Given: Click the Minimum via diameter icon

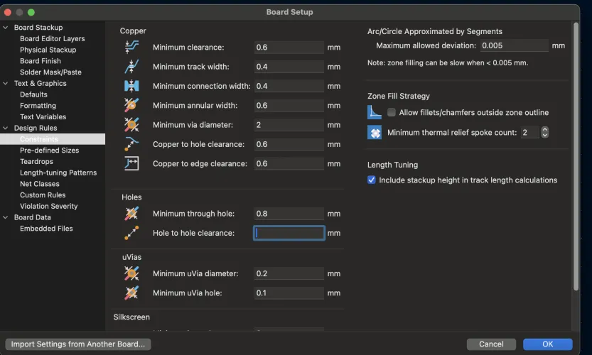Looking at the screenshot, I should (131, 125).
